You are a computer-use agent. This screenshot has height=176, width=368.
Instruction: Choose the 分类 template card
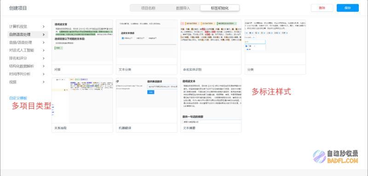275,47
